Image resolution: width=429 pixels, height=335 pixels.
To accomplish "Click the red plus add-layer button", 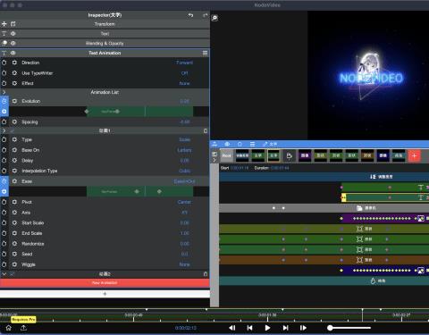I will coord(414,155).
